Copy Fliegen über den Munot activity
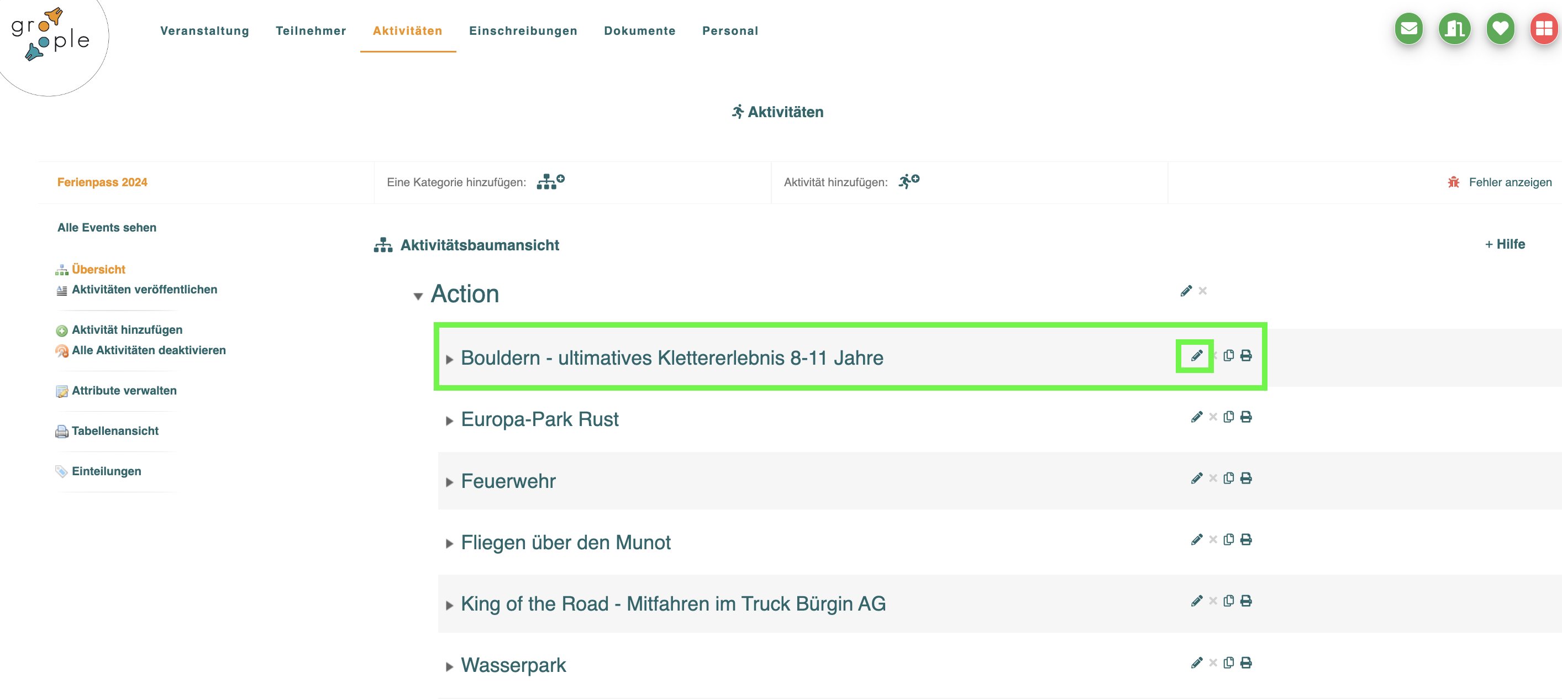This screenshot has width=1562, height=699. (x=1228, y=539)
